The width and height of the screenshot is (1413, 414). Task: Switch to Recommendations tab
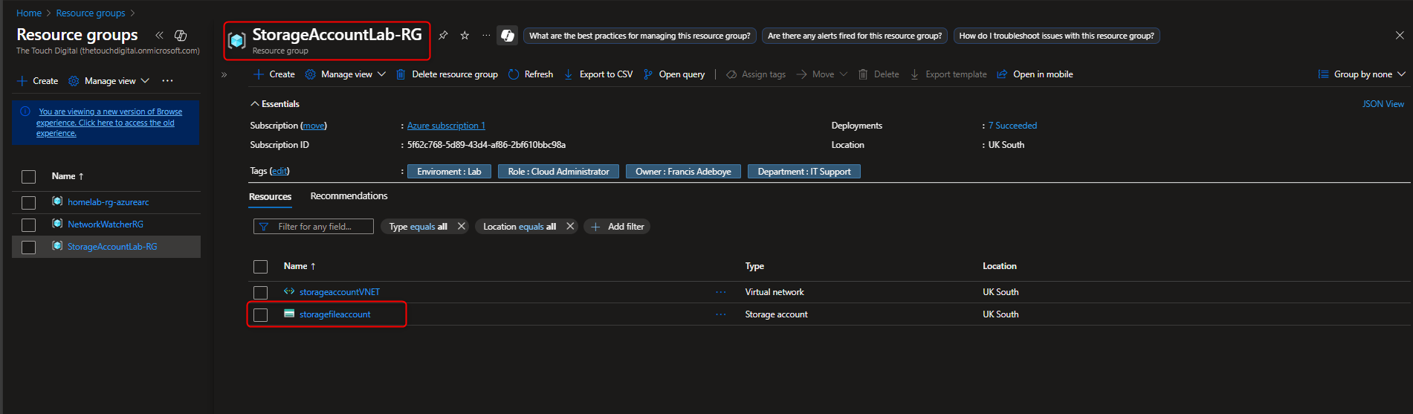(349, 196)
